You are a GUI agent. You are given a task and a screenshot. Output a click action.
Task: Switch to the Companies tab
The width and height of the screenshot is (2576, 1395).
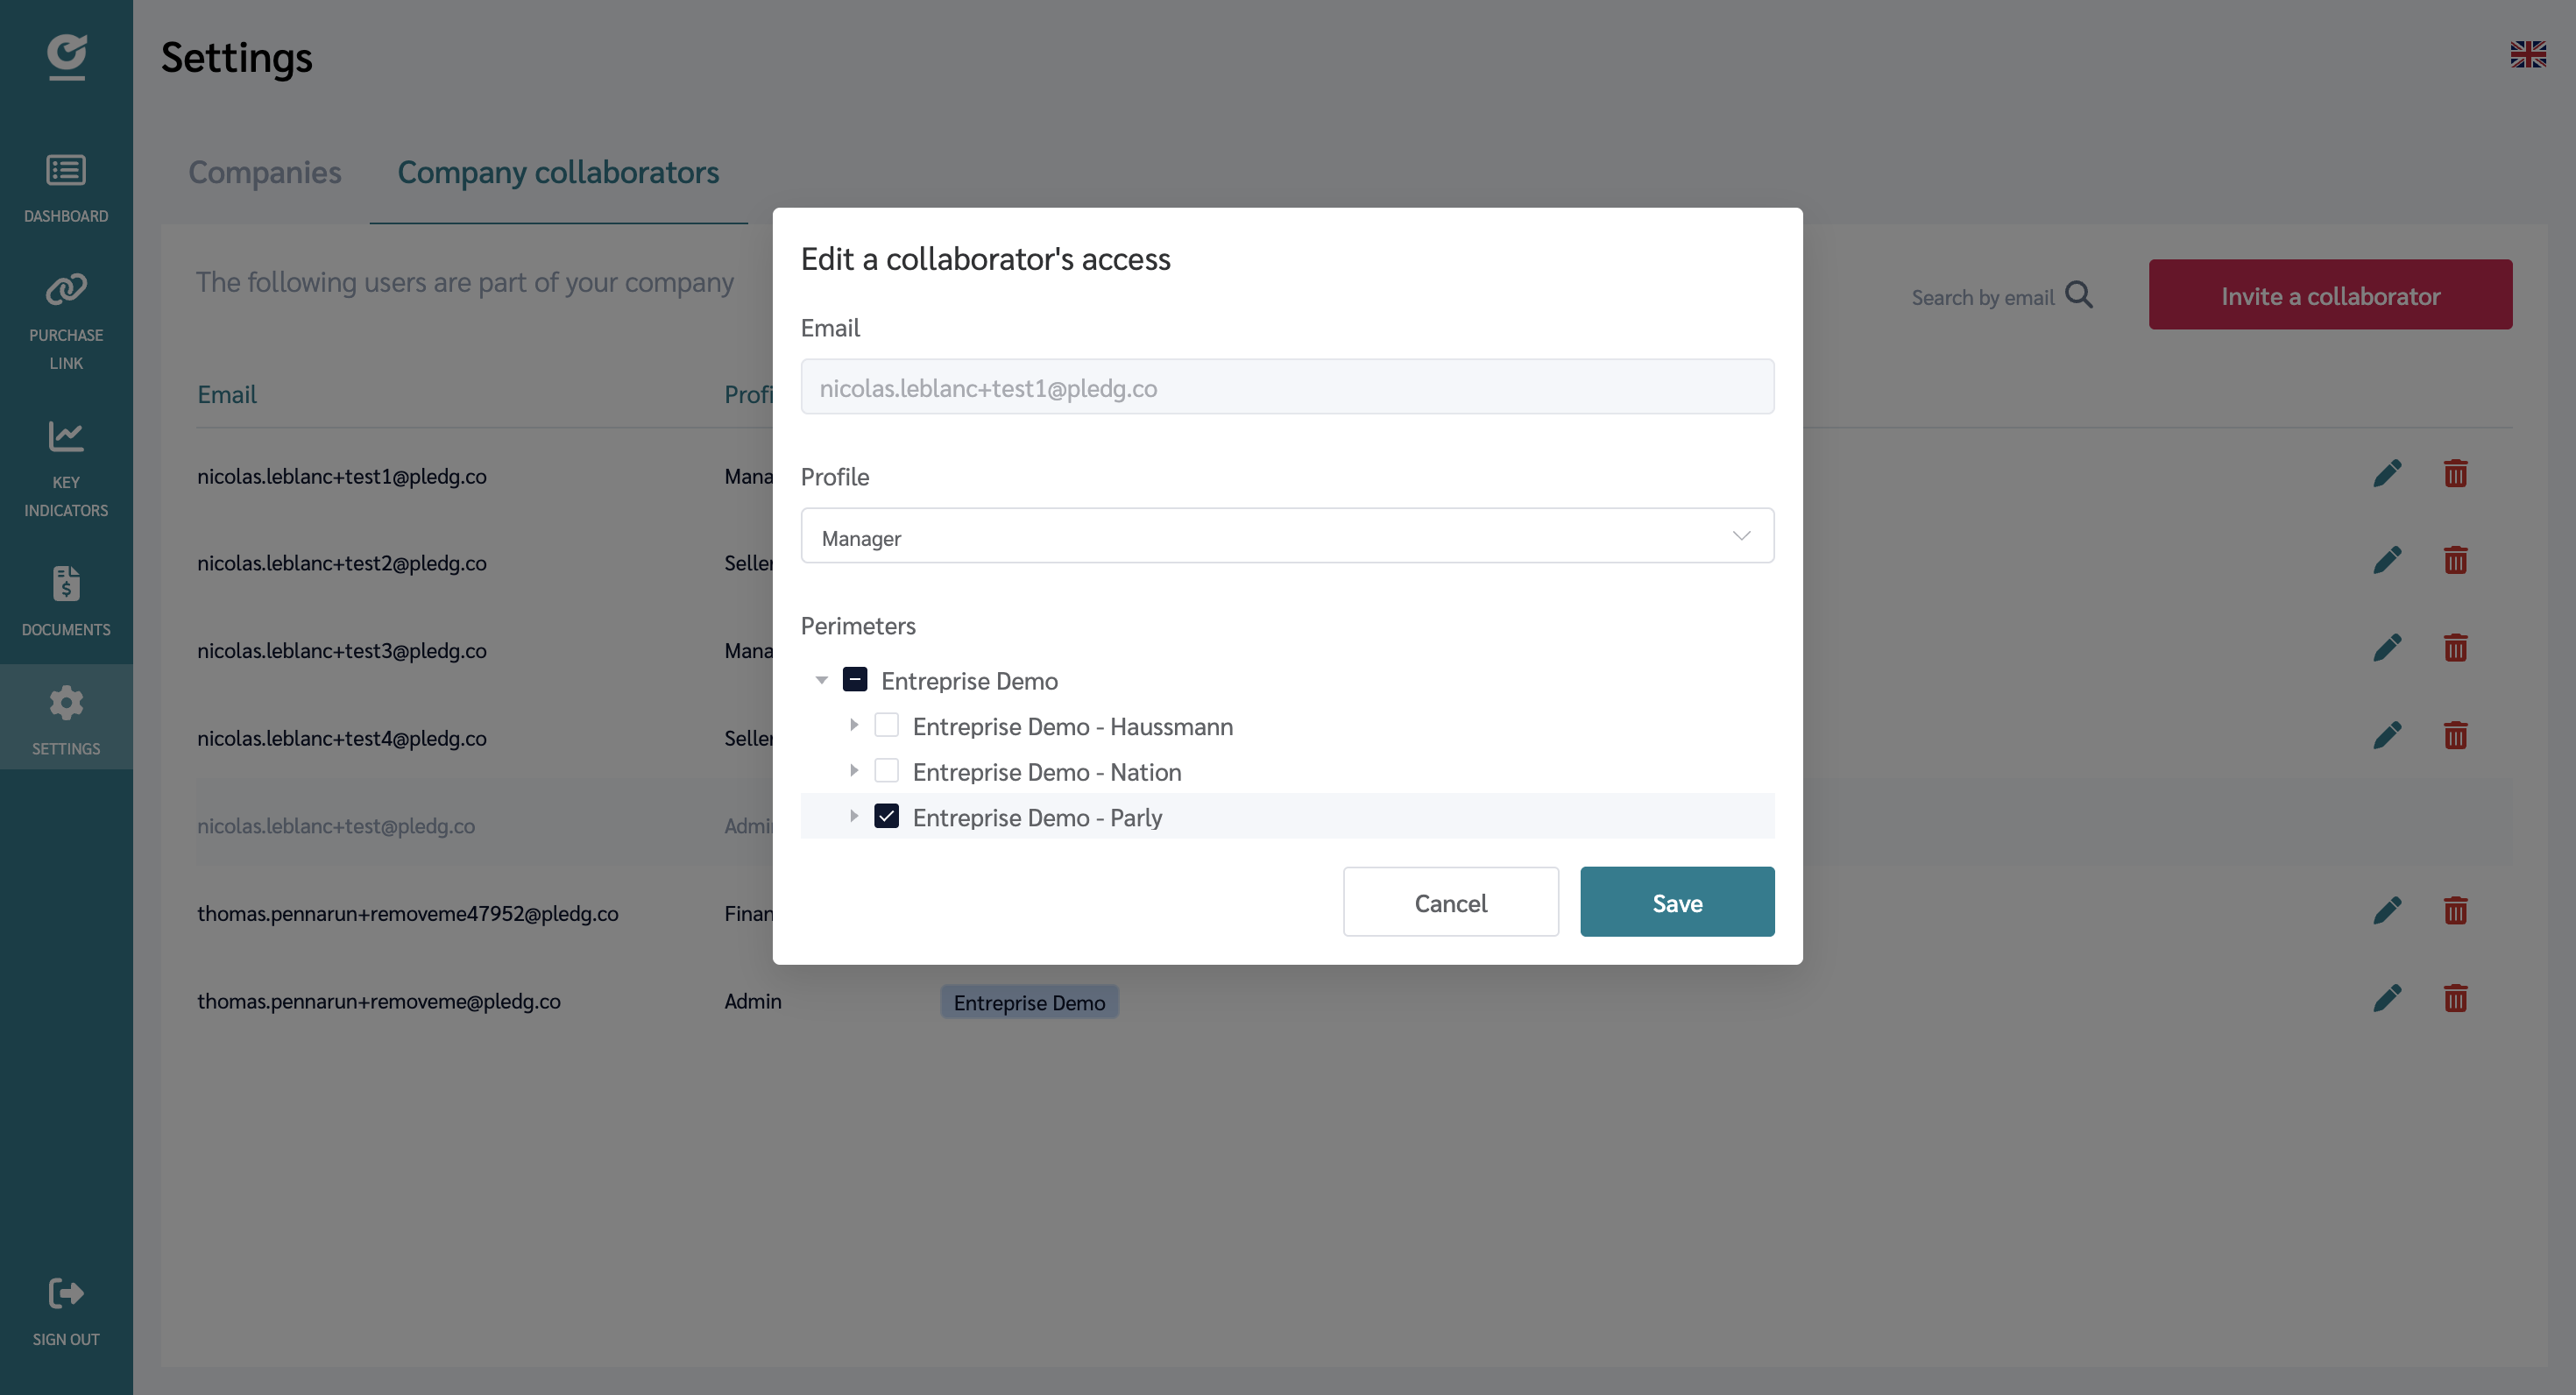click(x=265, y=172)
